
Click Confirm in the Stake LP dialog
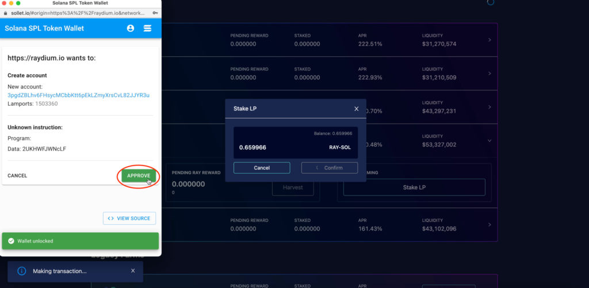point(330,168)
